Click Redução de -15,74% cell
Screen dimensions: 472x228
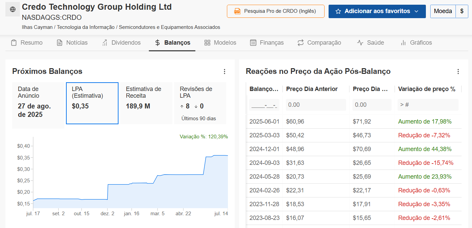(x=426, y=163)
